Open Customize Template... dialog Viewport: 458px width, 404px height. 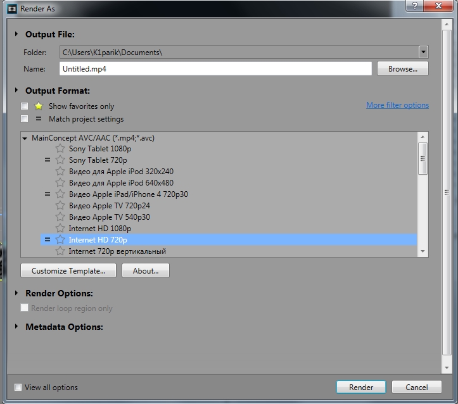(68, 271)
